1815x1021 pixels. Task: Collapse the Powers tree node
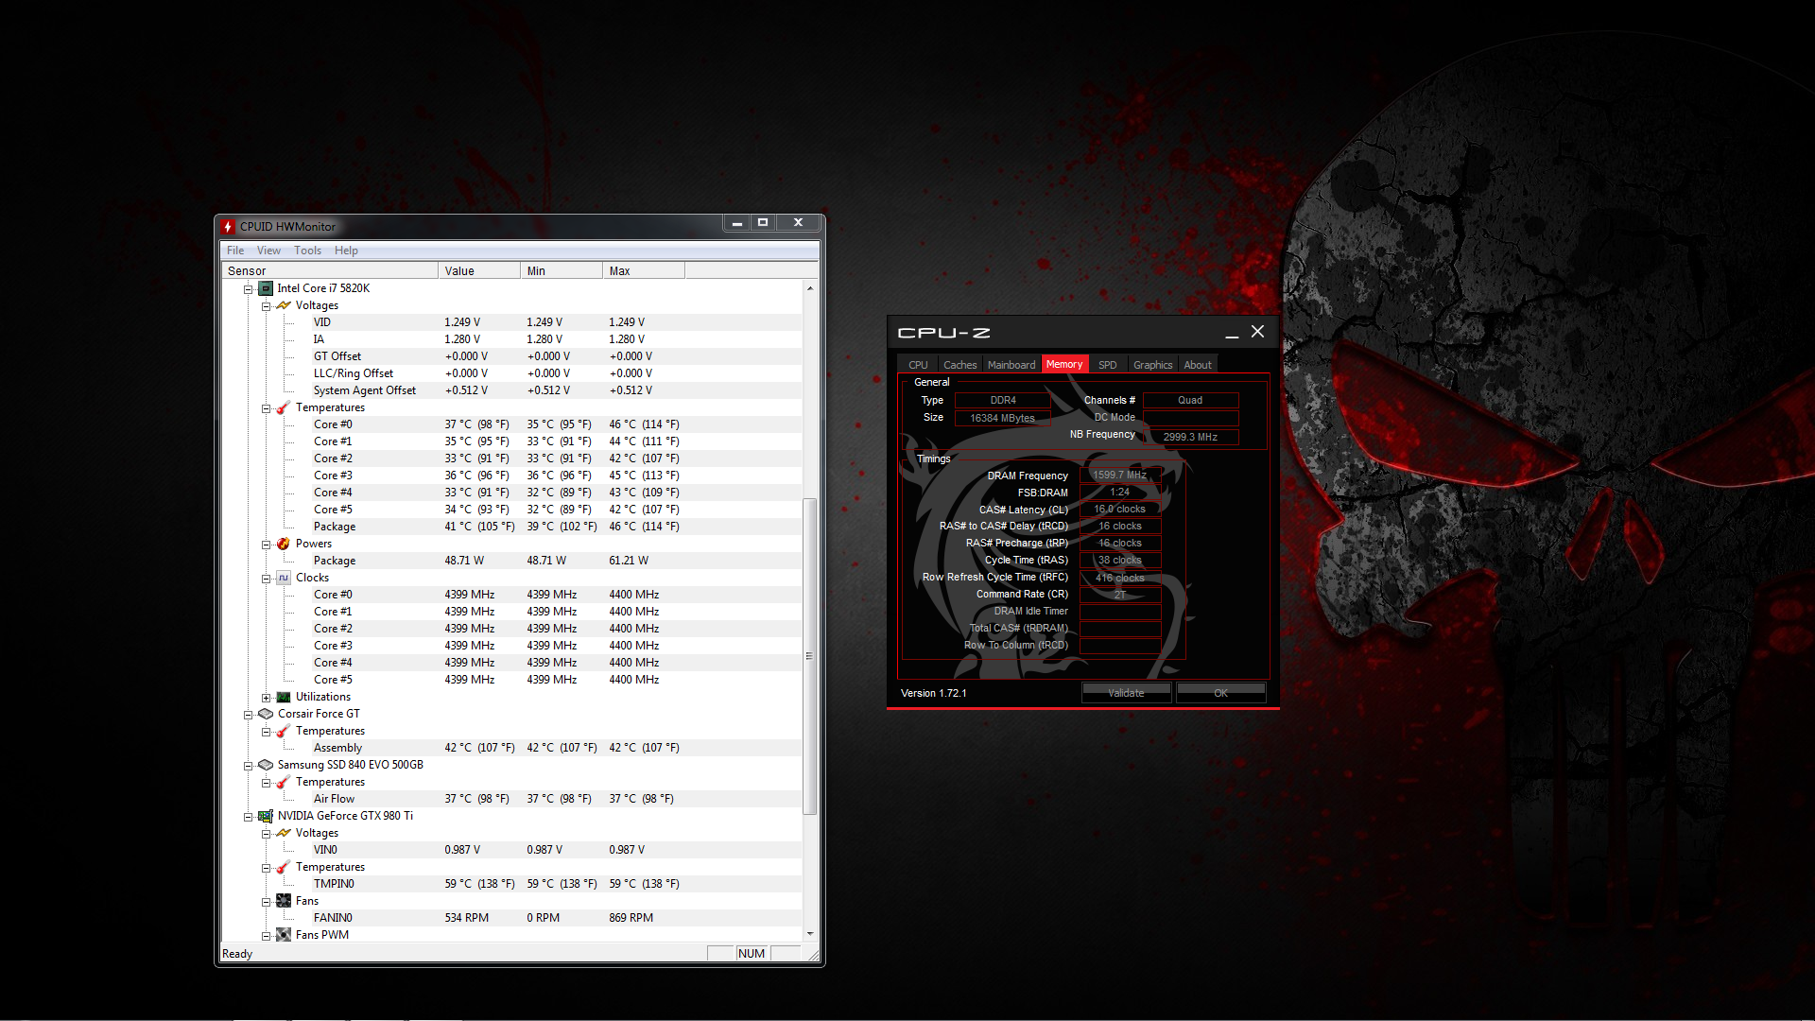[267, 545]
